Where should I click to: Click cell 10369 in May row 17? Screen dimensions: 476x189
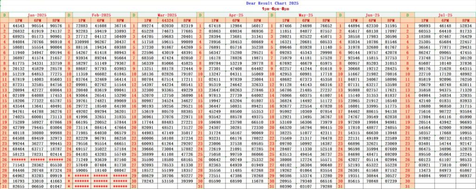coord(306,112)
